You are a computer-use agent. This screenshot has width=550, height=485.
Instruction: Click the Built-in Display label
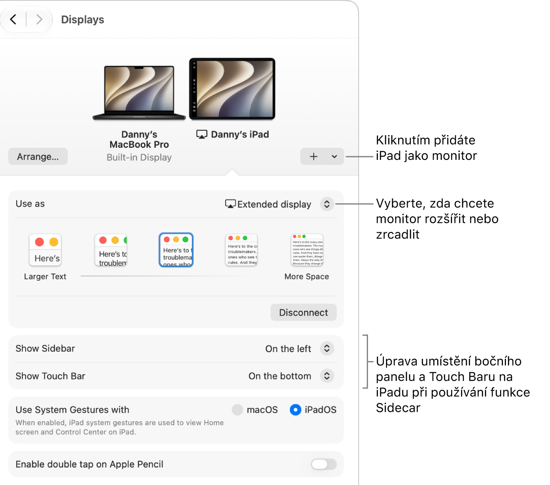139,158
